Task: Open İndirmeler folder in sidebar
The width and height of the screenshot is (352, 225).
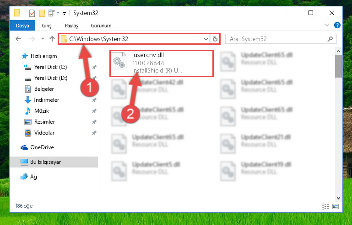Action: click(47, 100)
